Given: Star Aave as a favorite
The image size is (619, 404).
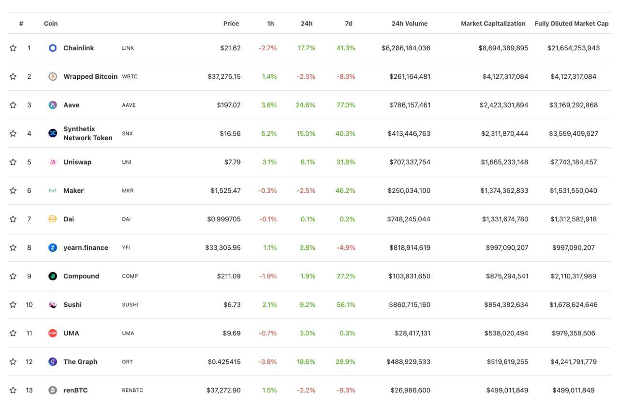Looking at the screenshot, I should coord(13,105).
